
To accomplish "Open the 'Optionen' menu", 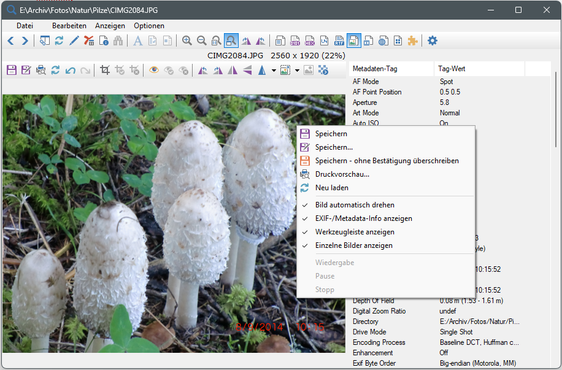I will point(149,26).
